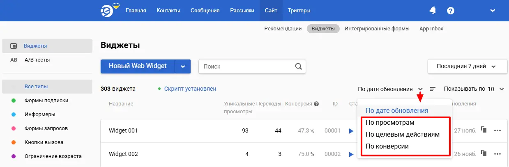Open the help question mark icon
Viewport: 509px width, 167px height.
451,11
